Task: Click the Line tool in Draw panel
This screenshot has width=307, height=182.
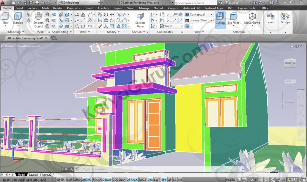Action: [83, 20]
